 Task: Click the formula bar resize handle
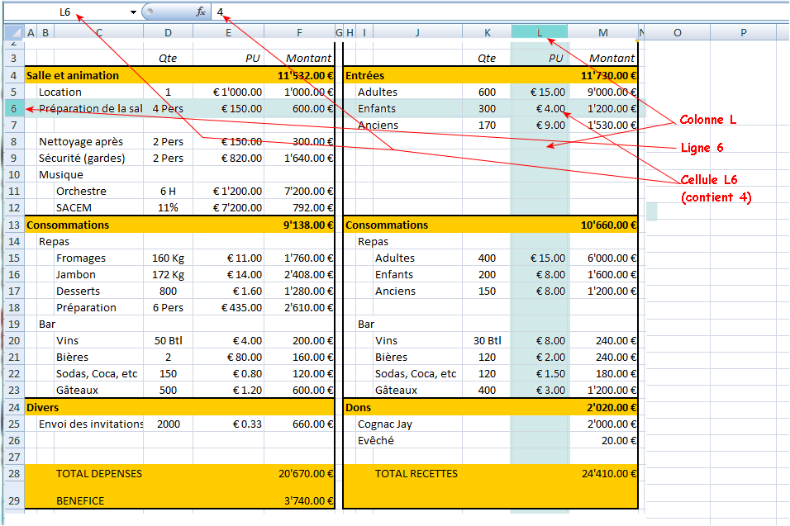(x=149, y=12)
